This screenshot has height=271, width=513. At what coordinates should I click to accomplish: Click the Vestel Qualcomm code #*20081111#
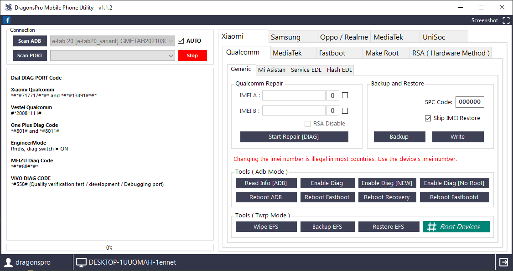coord(26,114)
